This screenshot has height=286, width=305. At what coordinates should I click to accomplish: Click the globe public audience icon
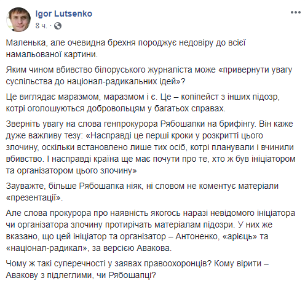coord(58,26)
